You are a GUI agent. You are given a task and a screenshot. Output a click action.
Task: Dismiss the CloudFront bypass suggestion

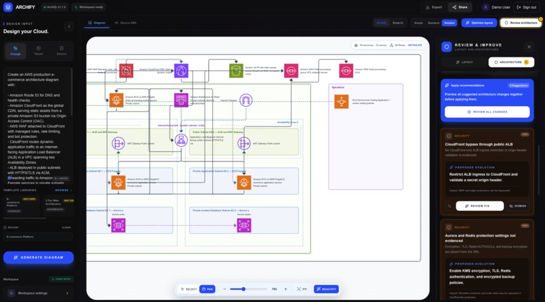[518, 206]
